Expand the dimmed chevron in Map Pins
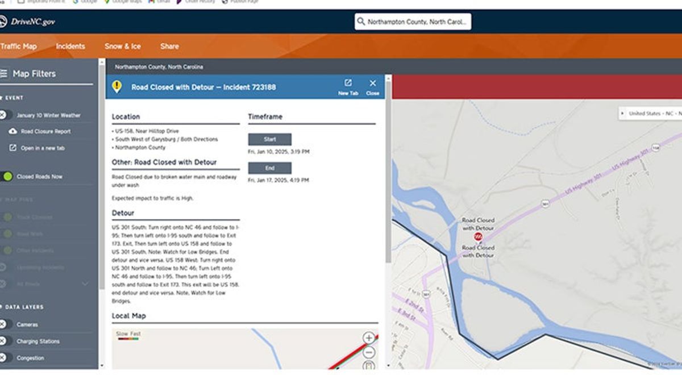This screenshot has height=375, width=682. [85, 284]
